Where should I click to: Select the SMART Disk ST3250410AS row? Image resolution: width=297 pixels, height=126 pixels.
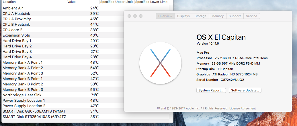click(x=85, y=117)
